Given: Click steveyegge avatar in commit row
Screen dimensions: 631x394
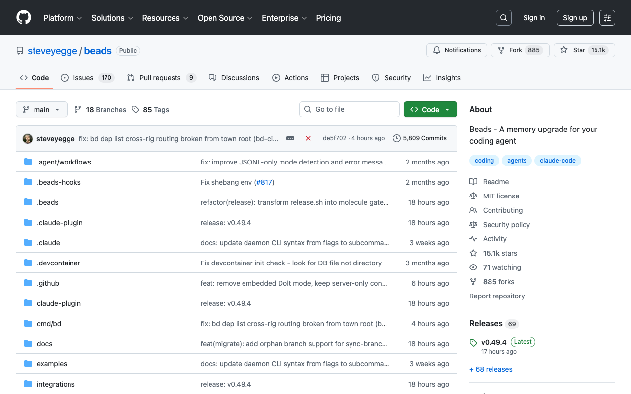Looking at the screenshot, I should click(x=28, y=139).
